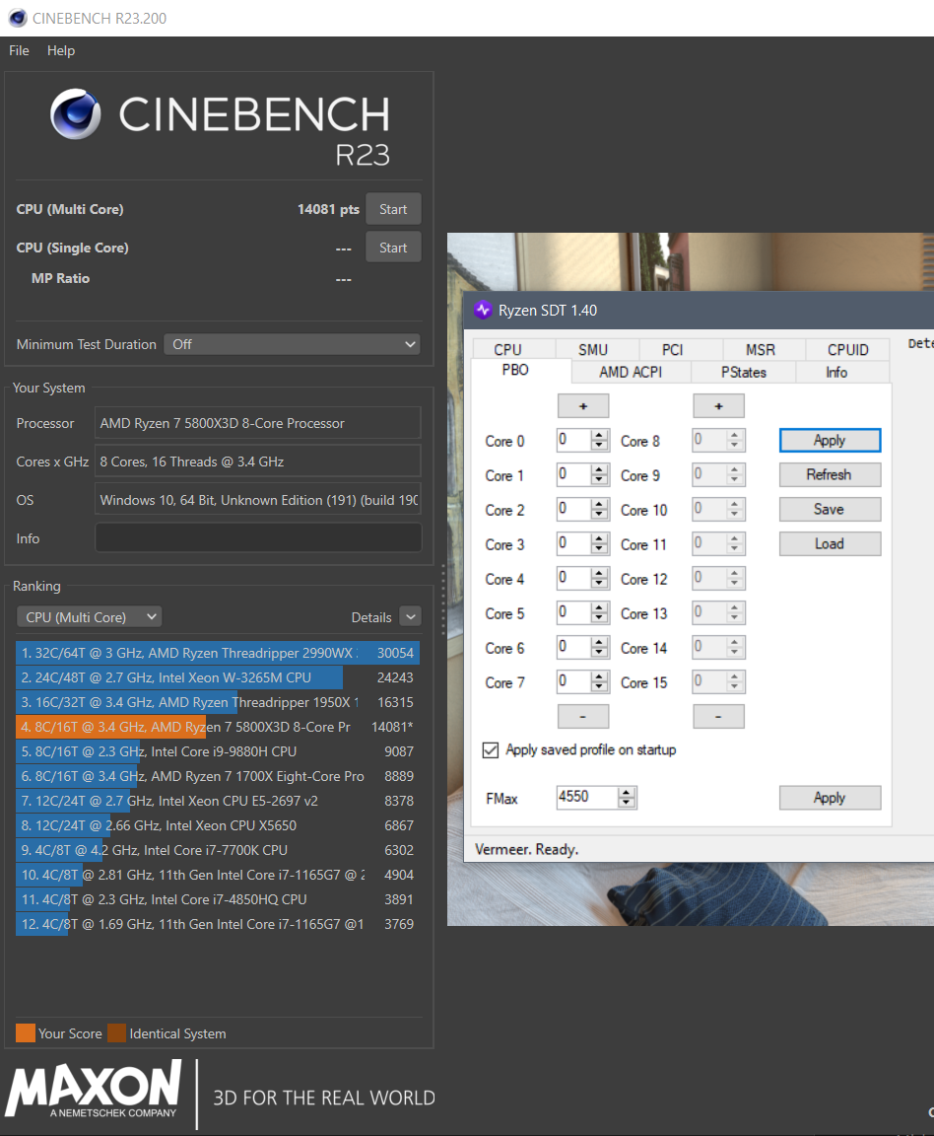Viewport: 934px width, 1136px height.
Task: Click the Ryzen SDT title bar icon
Action: coord(483,310)
